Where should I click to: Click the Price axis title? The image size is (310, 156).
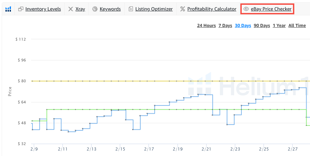[x=10, y=91]
